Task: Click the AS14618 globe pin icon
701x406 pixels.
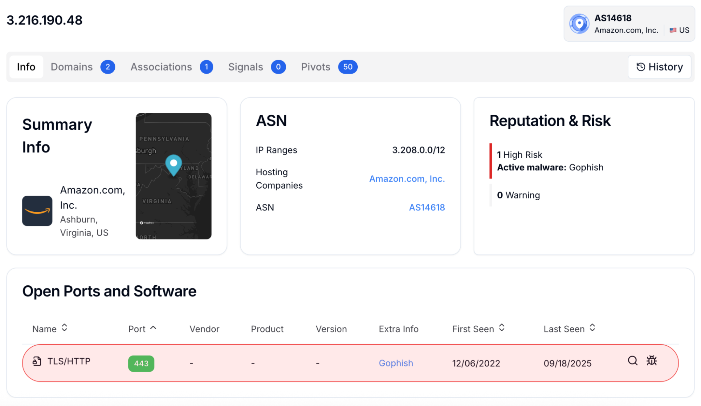Action: 579,24
